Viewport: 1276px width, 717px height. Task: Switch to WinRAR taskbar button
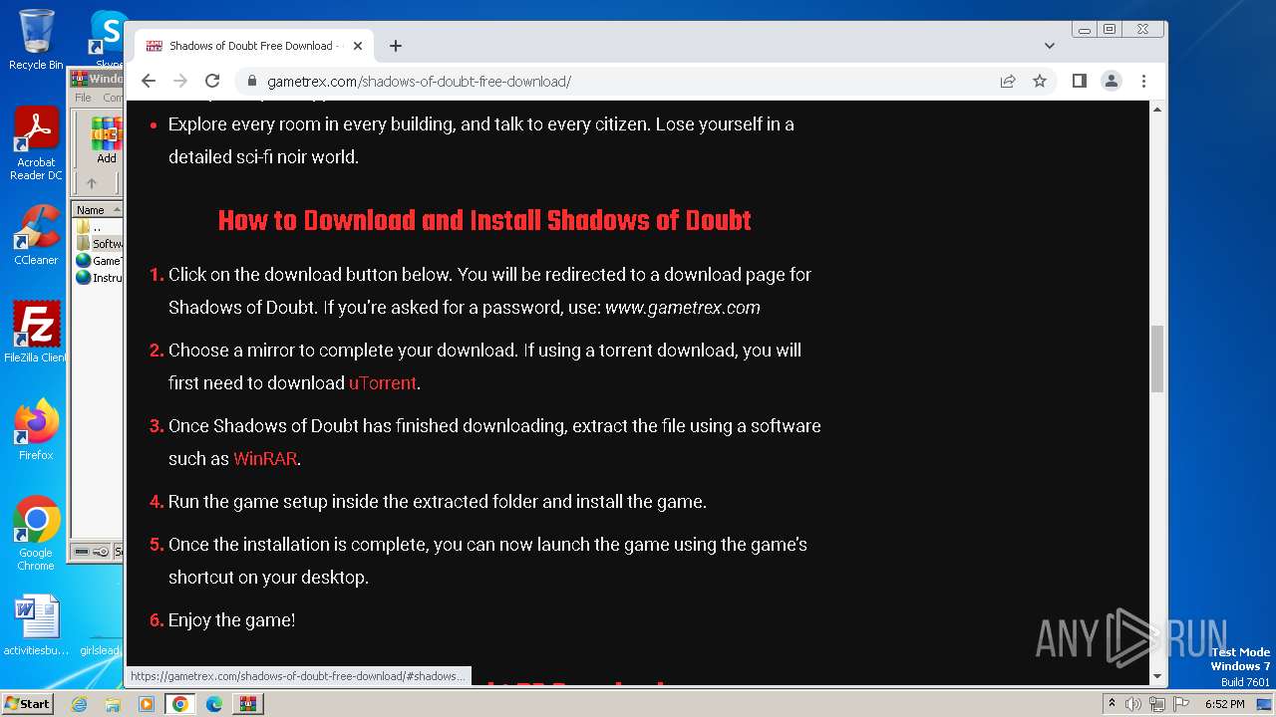tap(247, 704)
